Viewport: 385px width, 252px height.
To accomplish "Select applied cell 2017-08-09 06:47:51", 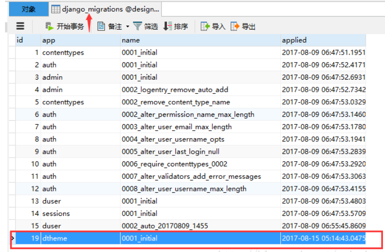I will tap(323, 53).
